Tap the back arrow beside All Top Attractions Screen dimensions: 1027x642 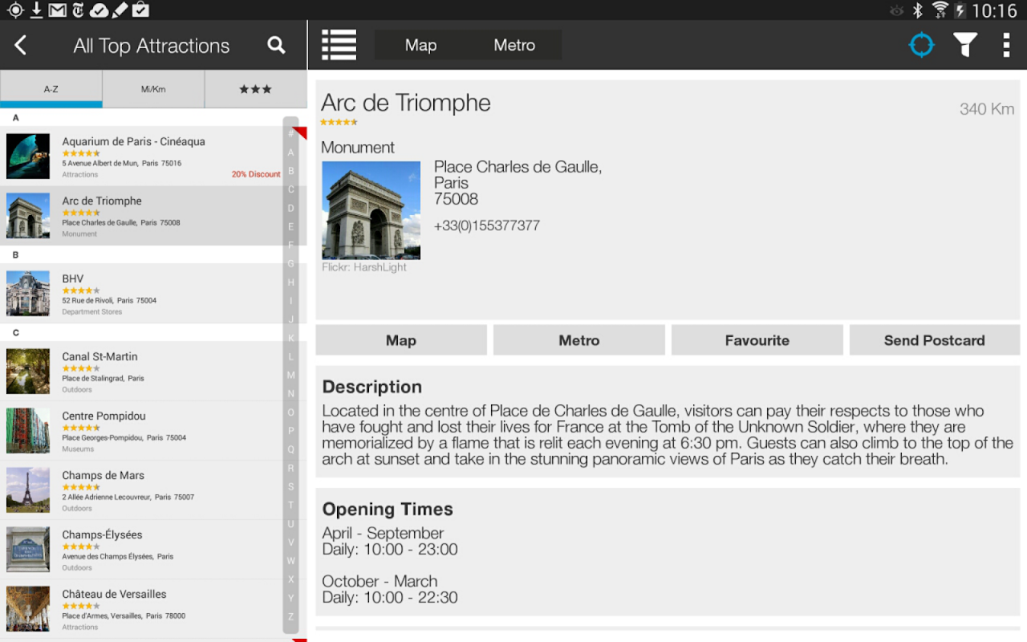point(21,46)
